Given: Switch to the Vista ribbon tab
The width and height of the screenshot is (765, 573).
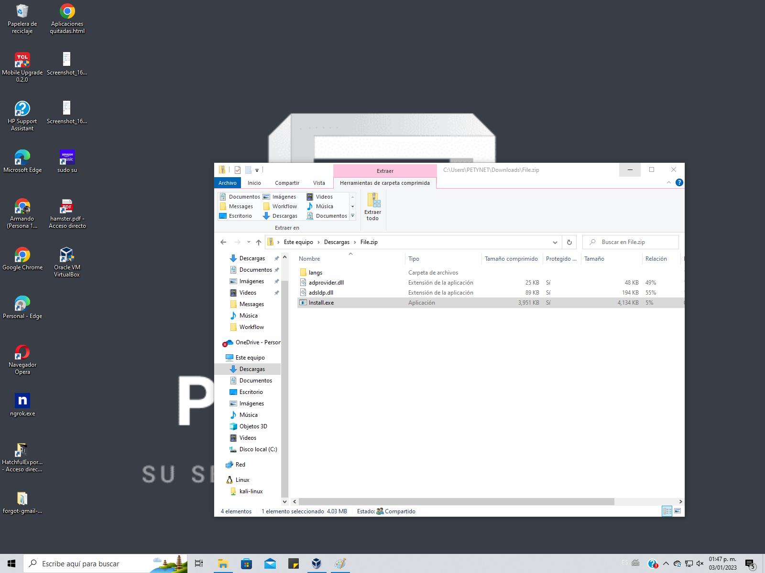Looking at the screenshot, I should (x=319, y=183).
